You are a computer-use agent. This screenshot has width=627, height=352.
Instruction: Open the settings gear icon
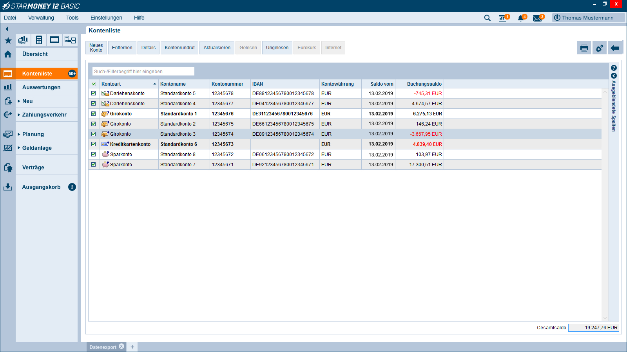600,48
